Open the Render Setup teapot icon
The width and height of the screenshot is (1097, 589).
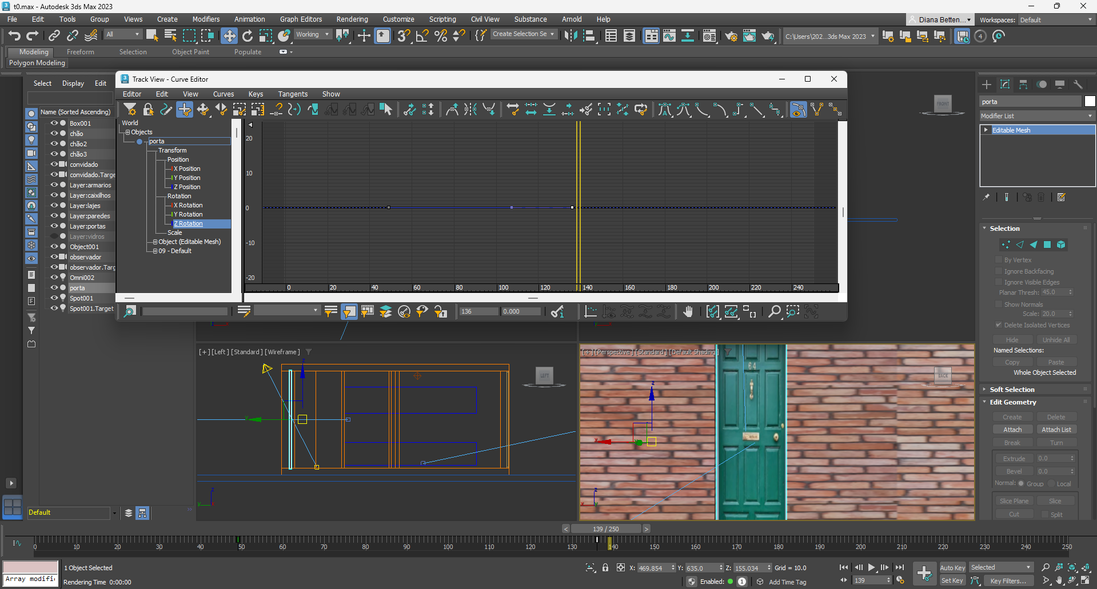click(731, 36)
